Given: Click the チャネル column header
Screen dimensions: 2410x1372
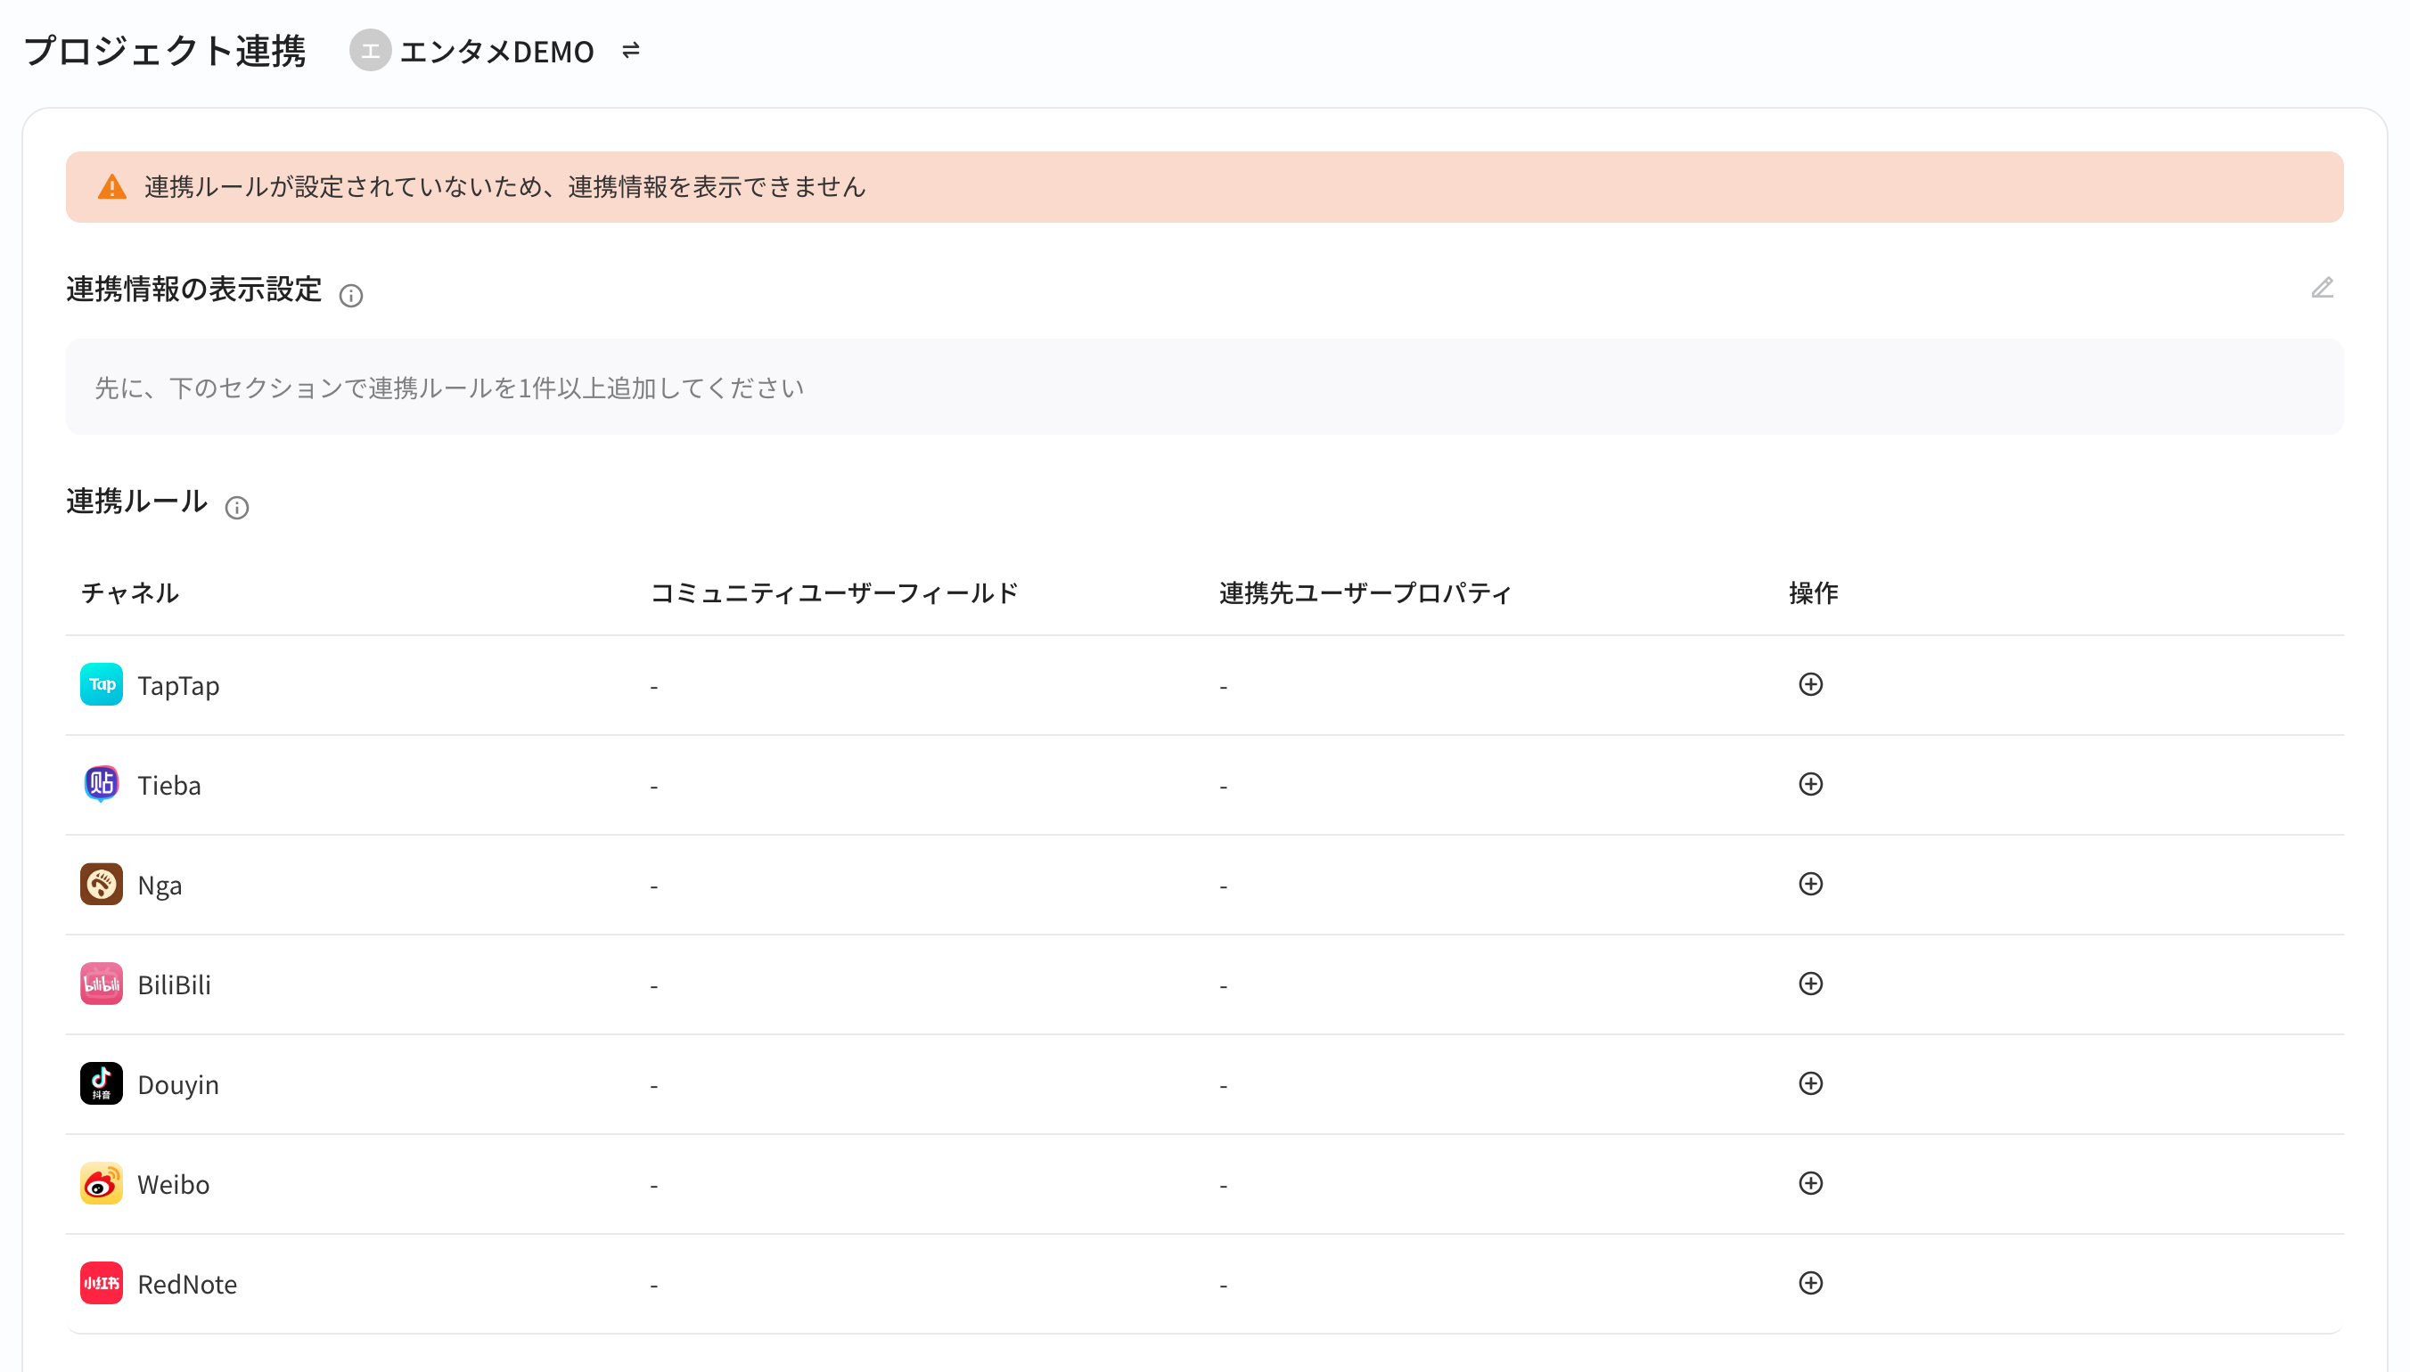Looking at the screenshot, I should coord(130,592).
